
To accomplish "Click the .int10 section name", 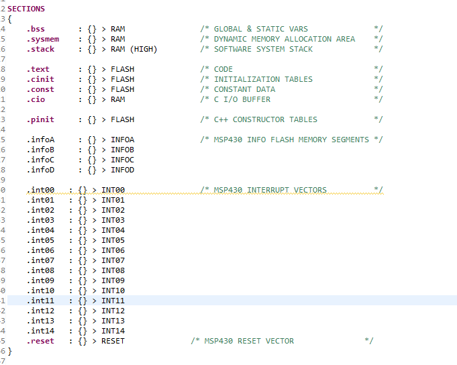I will [40, 291].
